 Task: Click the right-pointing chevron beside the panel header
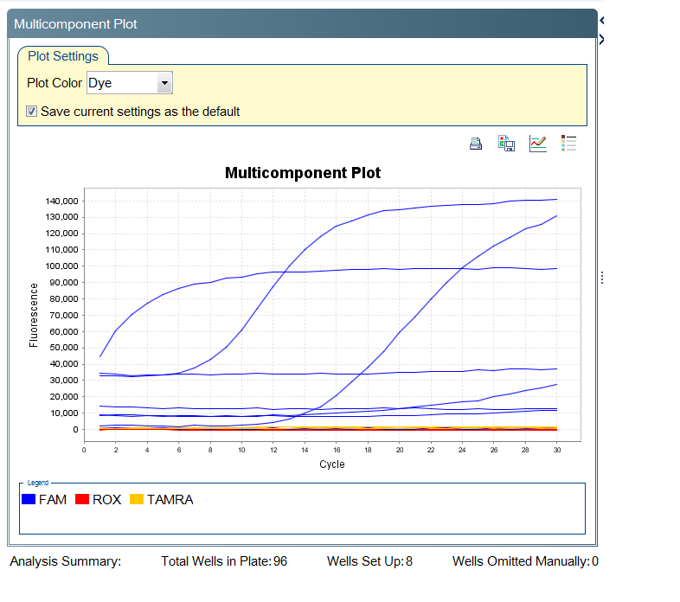pos(601,39)
